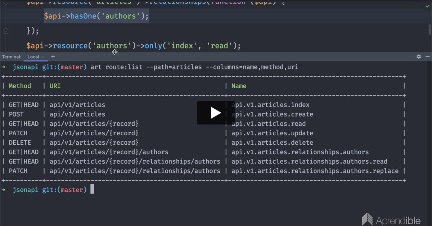
Task: Click the 'authors' string in hasOne call
Action: pyautogui.click(x=122, y=16)
